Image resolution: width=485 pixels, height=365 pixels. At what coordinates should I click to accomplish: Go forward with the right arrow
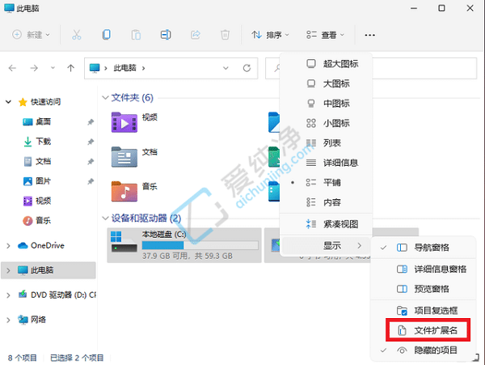click(34, 68)
